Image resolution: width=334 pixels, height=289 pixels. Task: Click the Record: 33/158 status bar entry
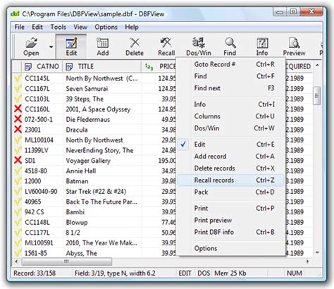click(x=35, y=273)
